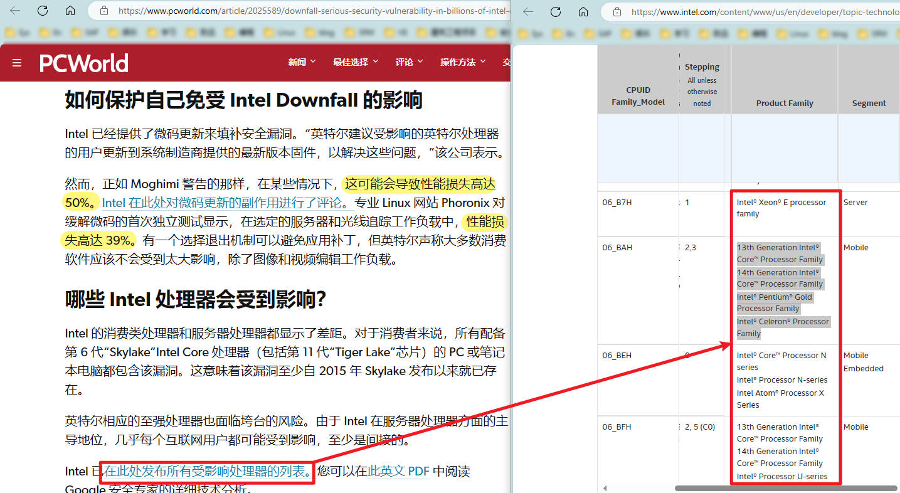Expand the 最佳选择 dropdown

[x=356, y=62]
